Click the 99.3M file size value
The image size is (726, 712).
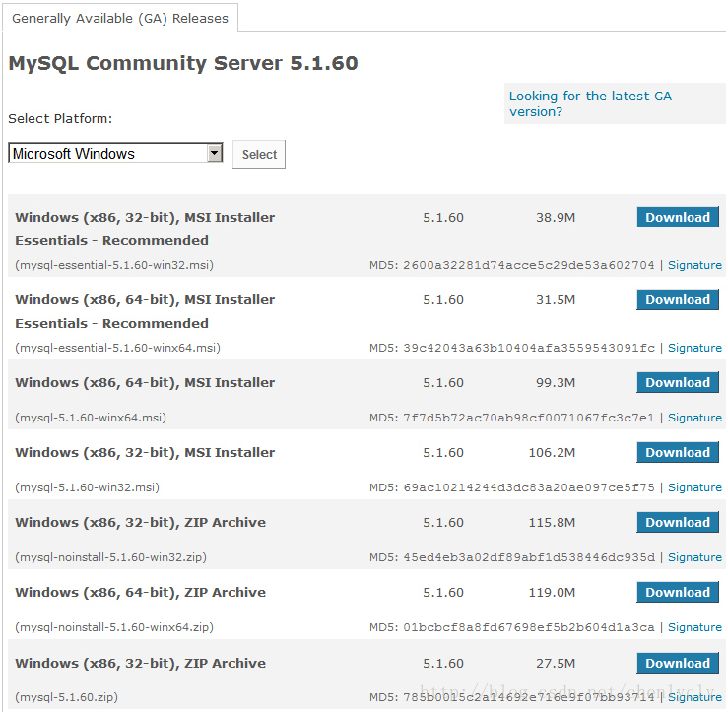tap(556, 382)
